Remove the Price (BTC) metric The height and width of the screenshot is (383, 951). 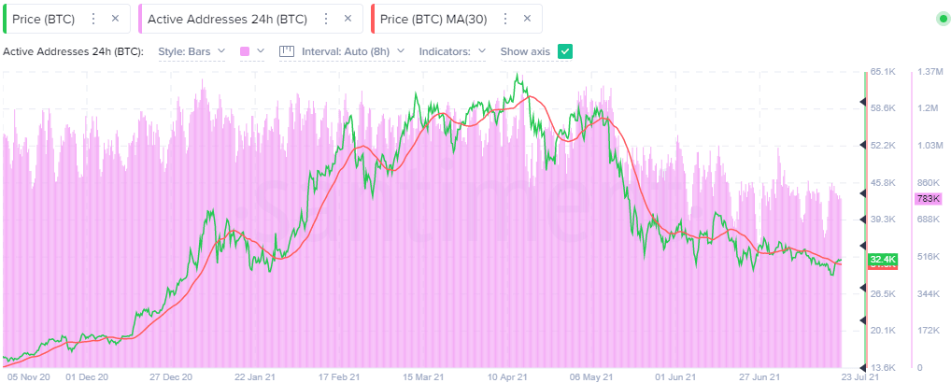click(115, 19)
